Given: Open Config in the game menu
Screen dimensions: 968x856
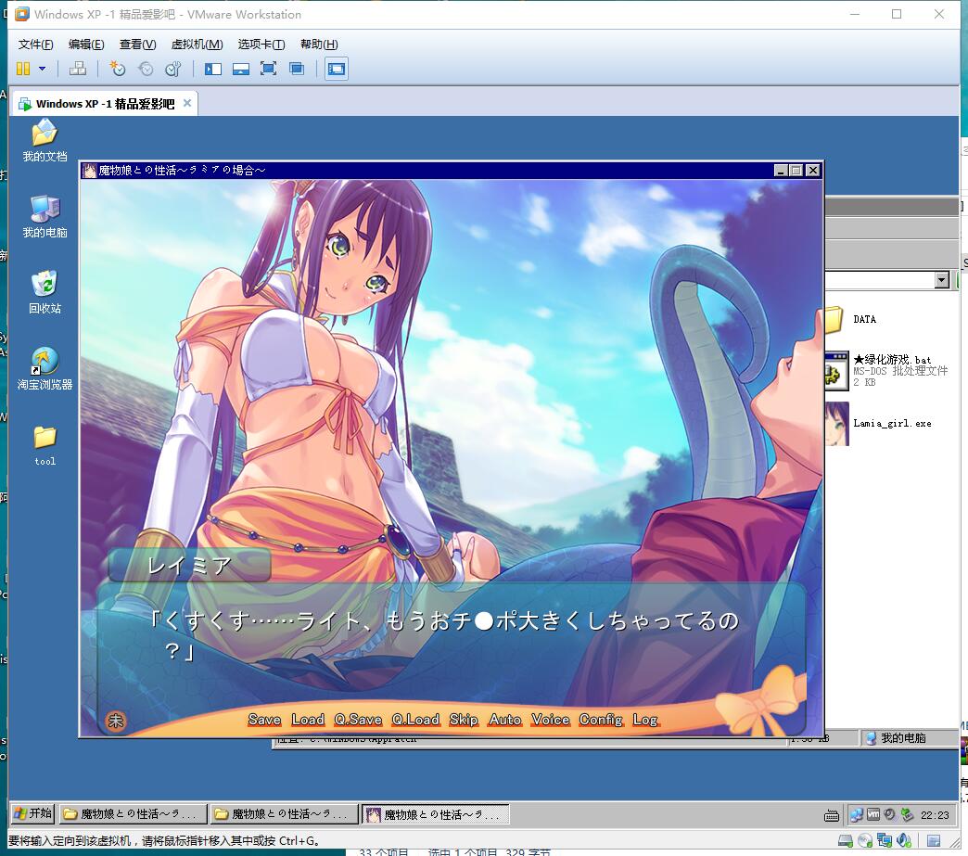Looking at the screenshot, I should [601, 720].
